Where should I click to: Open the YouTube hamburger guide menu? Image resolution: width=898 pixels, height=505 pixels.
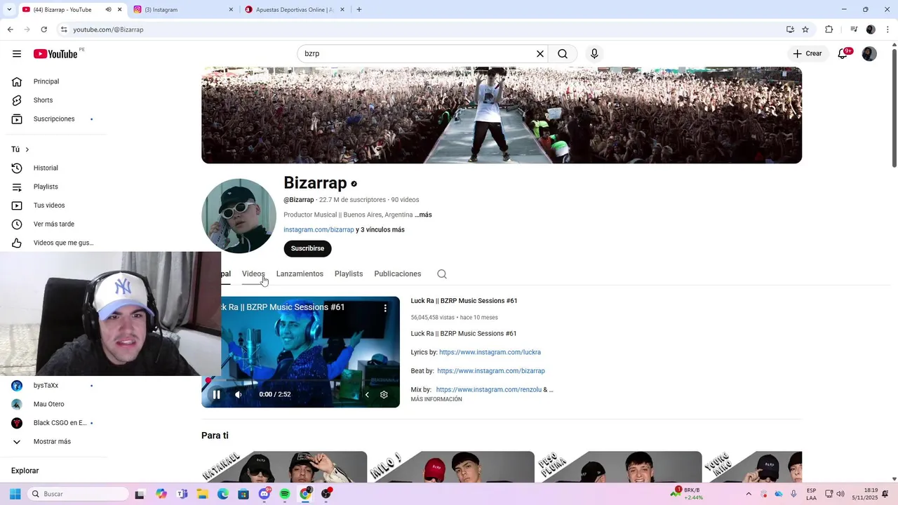click(17, 54)
